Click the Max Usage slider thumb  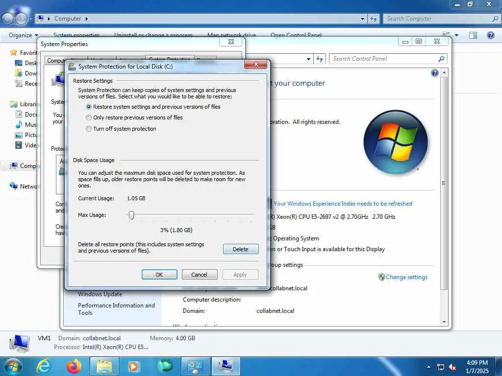pos(131,215)
